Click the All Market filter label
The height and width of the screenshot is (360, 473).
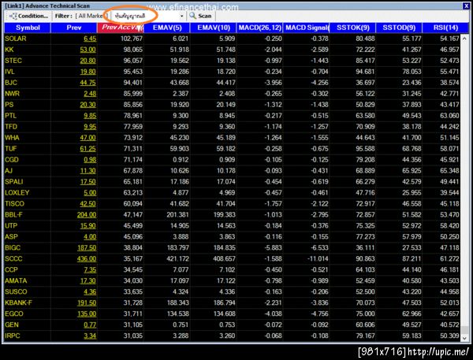pyautogui.click(x=91, y=16)
